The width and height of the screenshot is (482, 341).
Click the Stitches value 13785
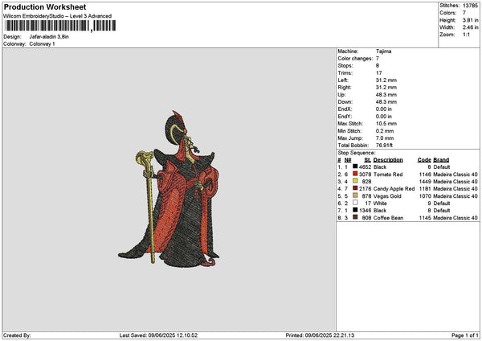[470, 6]
